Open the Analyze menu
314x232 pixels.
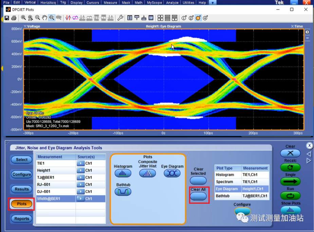(x=172, y=3)
